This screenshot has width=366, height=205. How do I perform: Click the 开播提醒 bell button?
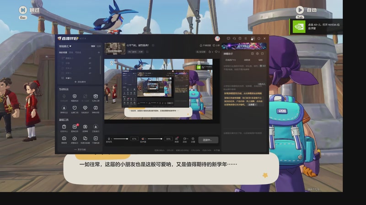tap(205, 45)
